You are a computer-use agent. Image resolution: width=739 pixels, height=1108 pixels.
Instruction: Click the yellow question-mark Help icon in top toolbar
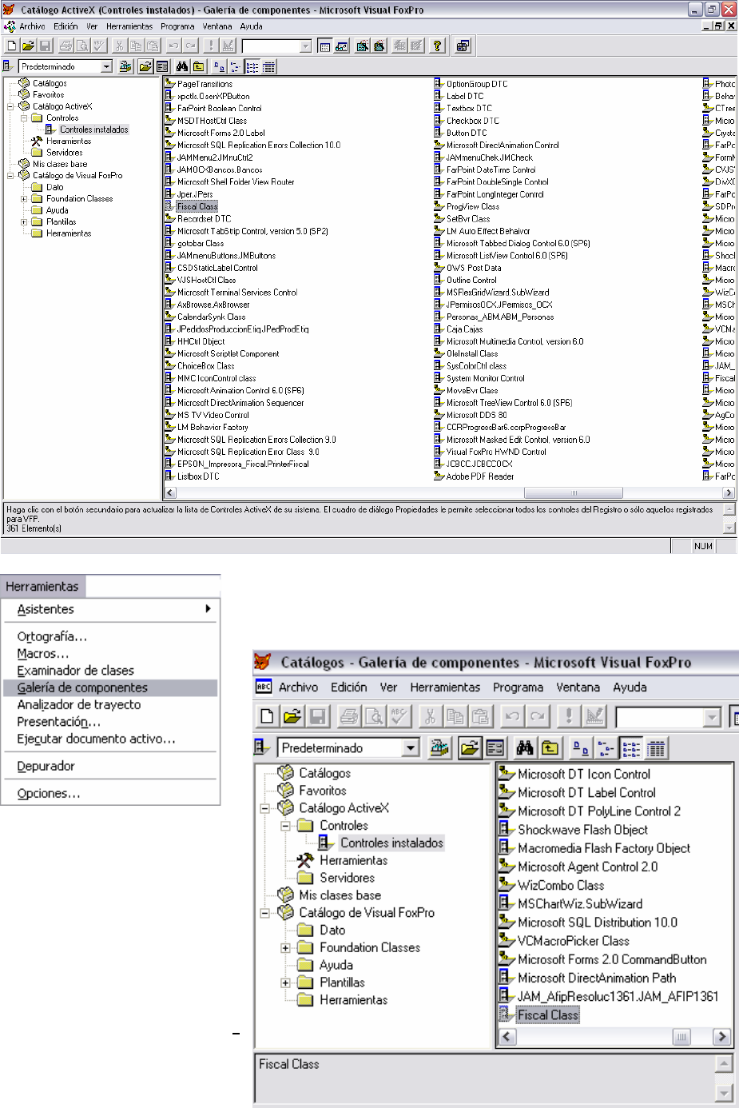tap(437, 46)
